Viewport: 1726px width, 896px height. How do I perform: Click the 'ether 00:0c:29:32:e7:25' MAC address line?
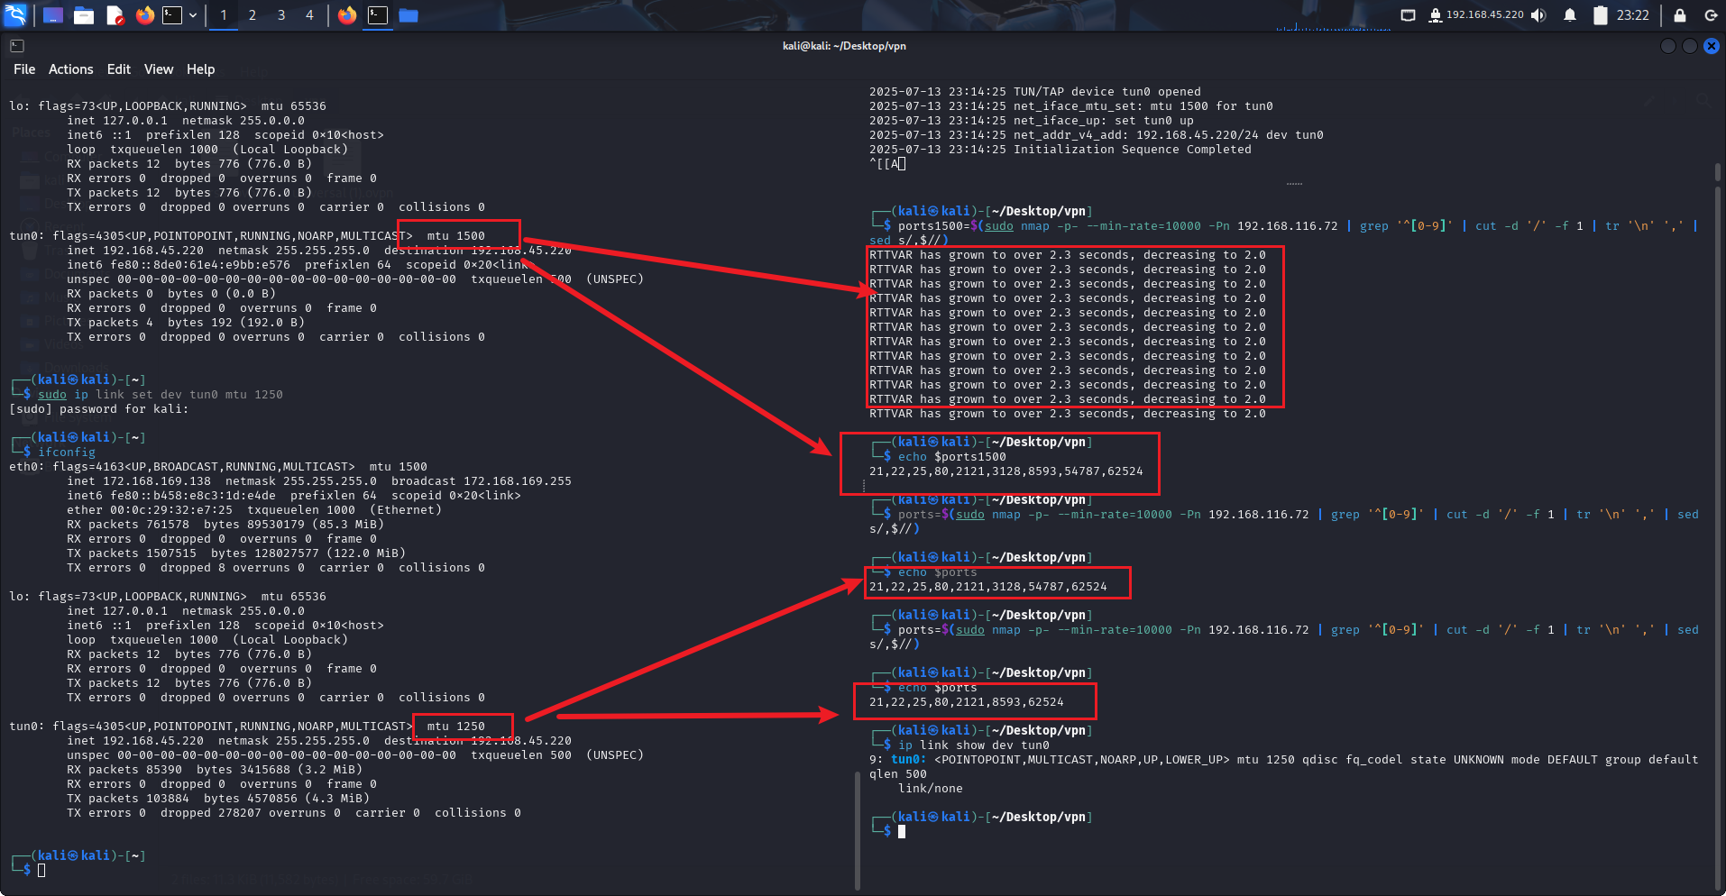pyautogui.click(x=254, y=510)
